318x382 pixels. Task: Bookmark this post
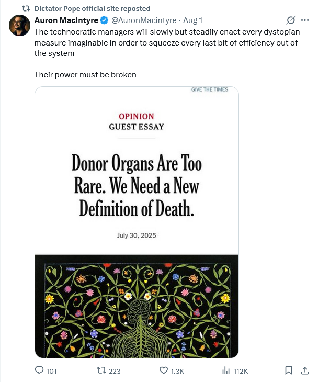288,370
